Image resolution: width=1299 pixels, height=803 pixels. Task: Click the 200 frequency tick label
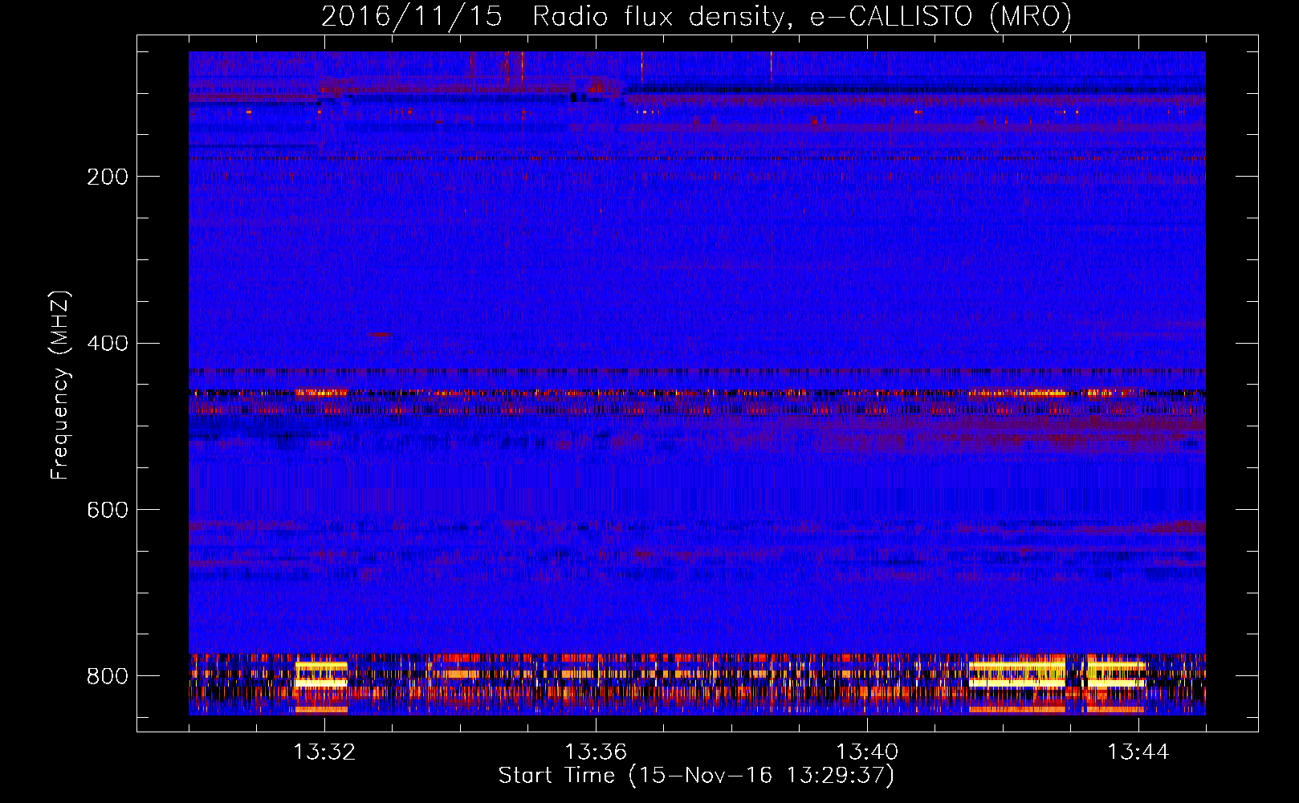pyautogui.click(x=108, y=177)
